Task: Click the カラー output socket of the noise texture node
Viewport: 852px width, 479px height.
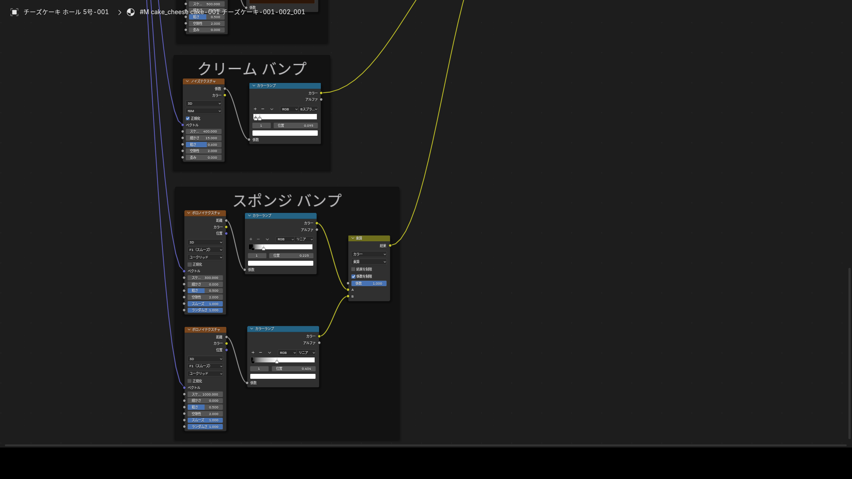Action: click(225, 95)
